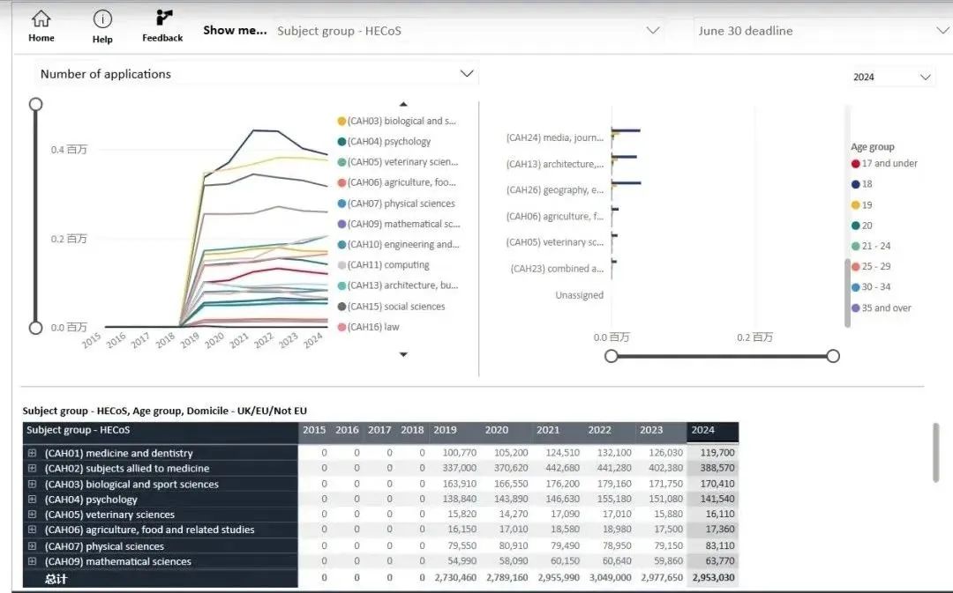Click the table's vertical scrollbar
The width and height of the screenshot is (953, 593).
click(x=936, y=453)
